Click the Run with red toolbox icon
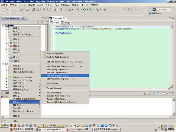 pyautogui.click(x=97, y=9)
